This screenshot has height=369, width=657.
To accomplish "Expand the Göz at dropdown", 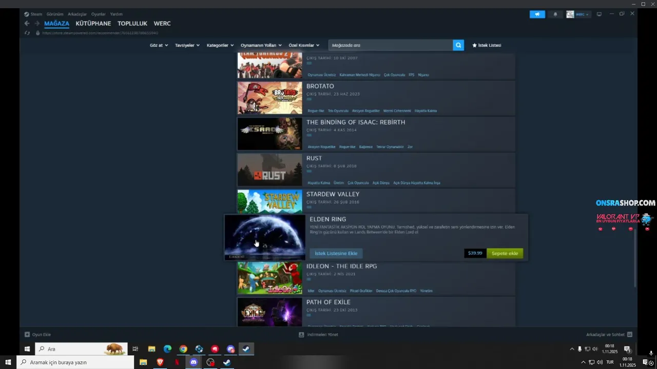I will click(x=159, y=45).
